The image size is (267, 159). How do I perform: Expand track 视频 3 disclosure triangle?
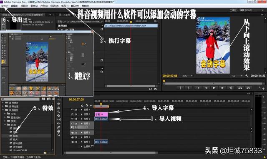tap(82, 114)
